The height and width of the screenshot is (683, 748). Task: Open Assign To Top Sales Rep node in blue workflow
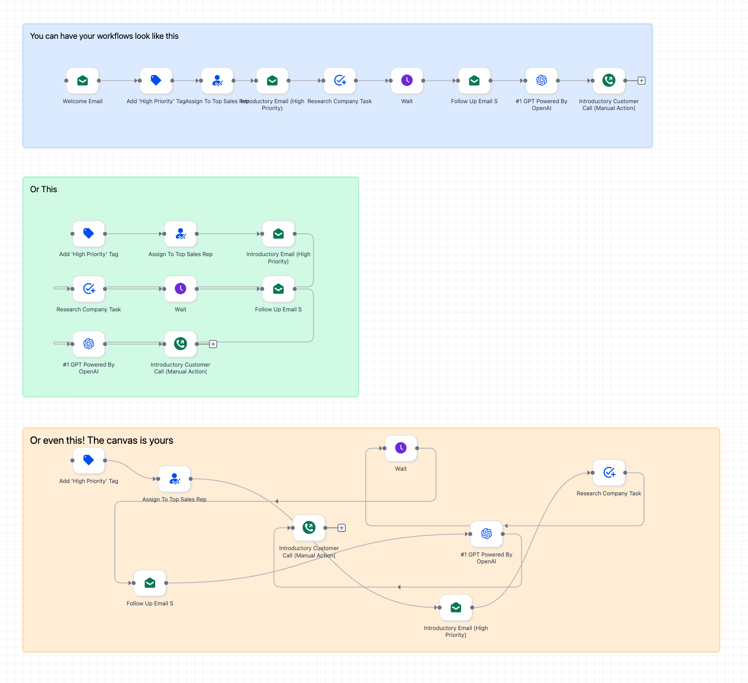[x=218, y=80]
